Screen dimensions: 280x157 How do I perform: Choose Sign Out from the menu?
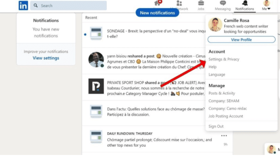[x=216, y=127]
